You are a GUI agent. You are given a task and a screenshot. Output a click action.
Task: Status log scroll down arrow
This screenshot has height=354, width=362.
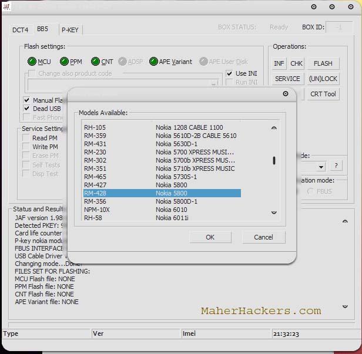tap(345, 306)
